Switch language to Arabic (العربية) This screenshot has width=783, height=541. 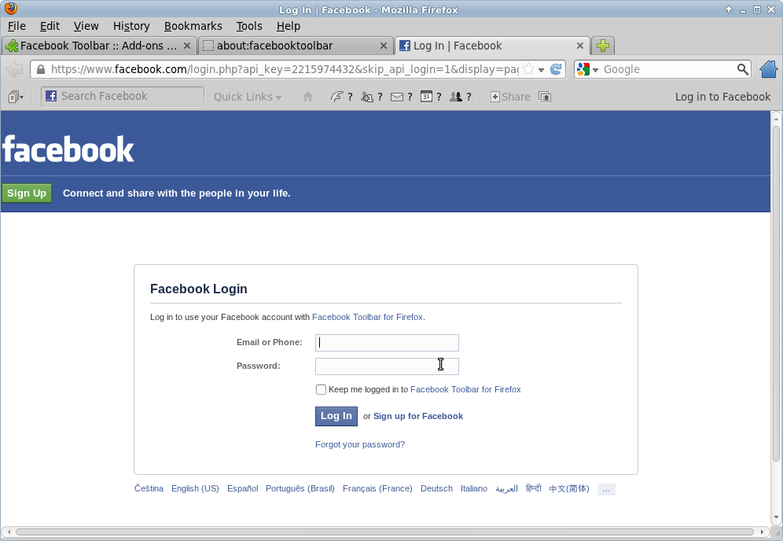pos(506,488)
